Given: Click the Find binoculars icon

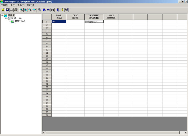Looking at the screenshot, I should 53,10.
